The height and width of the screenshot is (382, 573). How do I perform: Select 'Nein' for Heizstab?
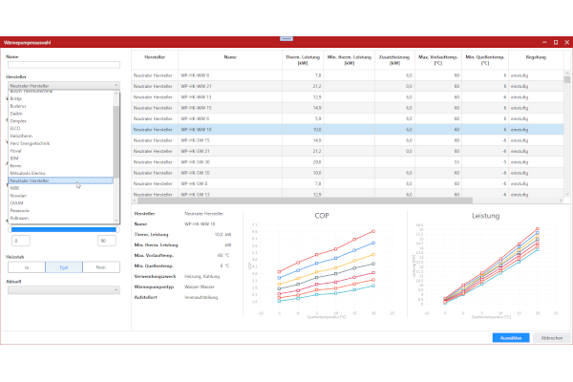pos(100,268)
